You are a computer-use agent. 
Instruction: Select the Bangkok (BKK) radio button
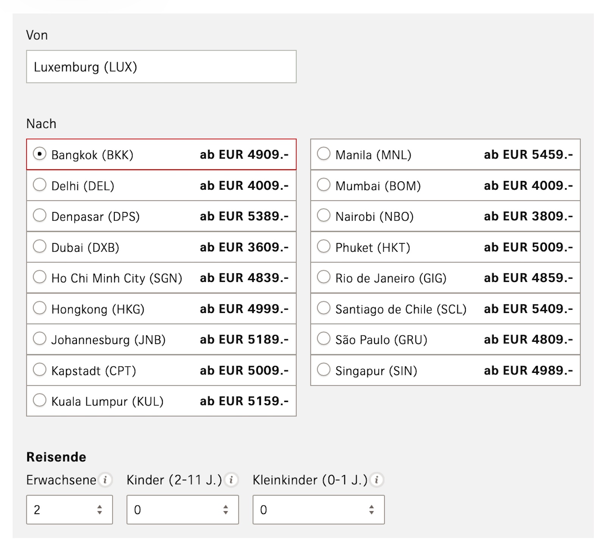(39, 154)
